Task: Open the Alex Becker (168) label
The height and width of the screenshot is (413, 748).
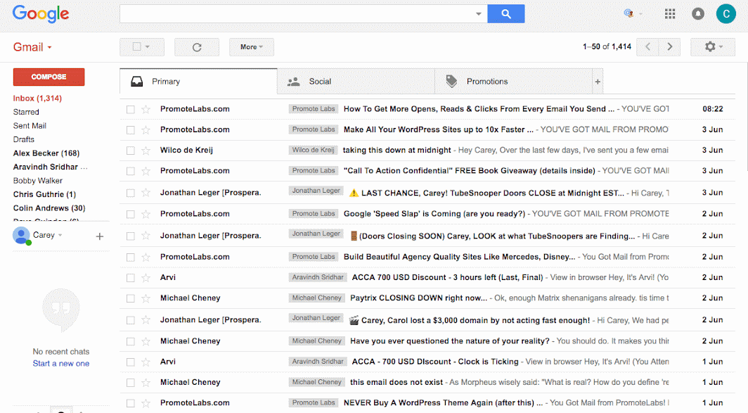Action: (x=46, y=153)
